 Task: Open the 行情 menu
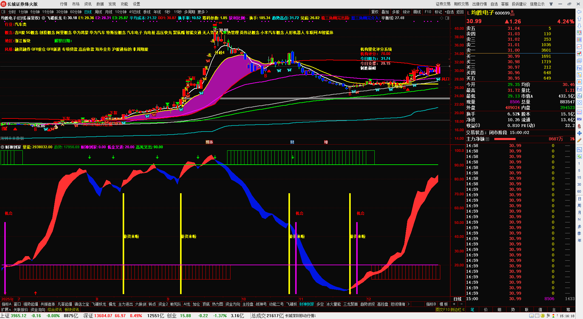tap(64, 4)
